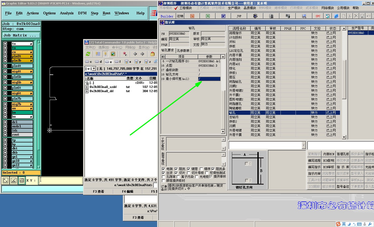Click the X Y coordinate input field
Viewport: 374px width, 227px height.
click(61, 180)
